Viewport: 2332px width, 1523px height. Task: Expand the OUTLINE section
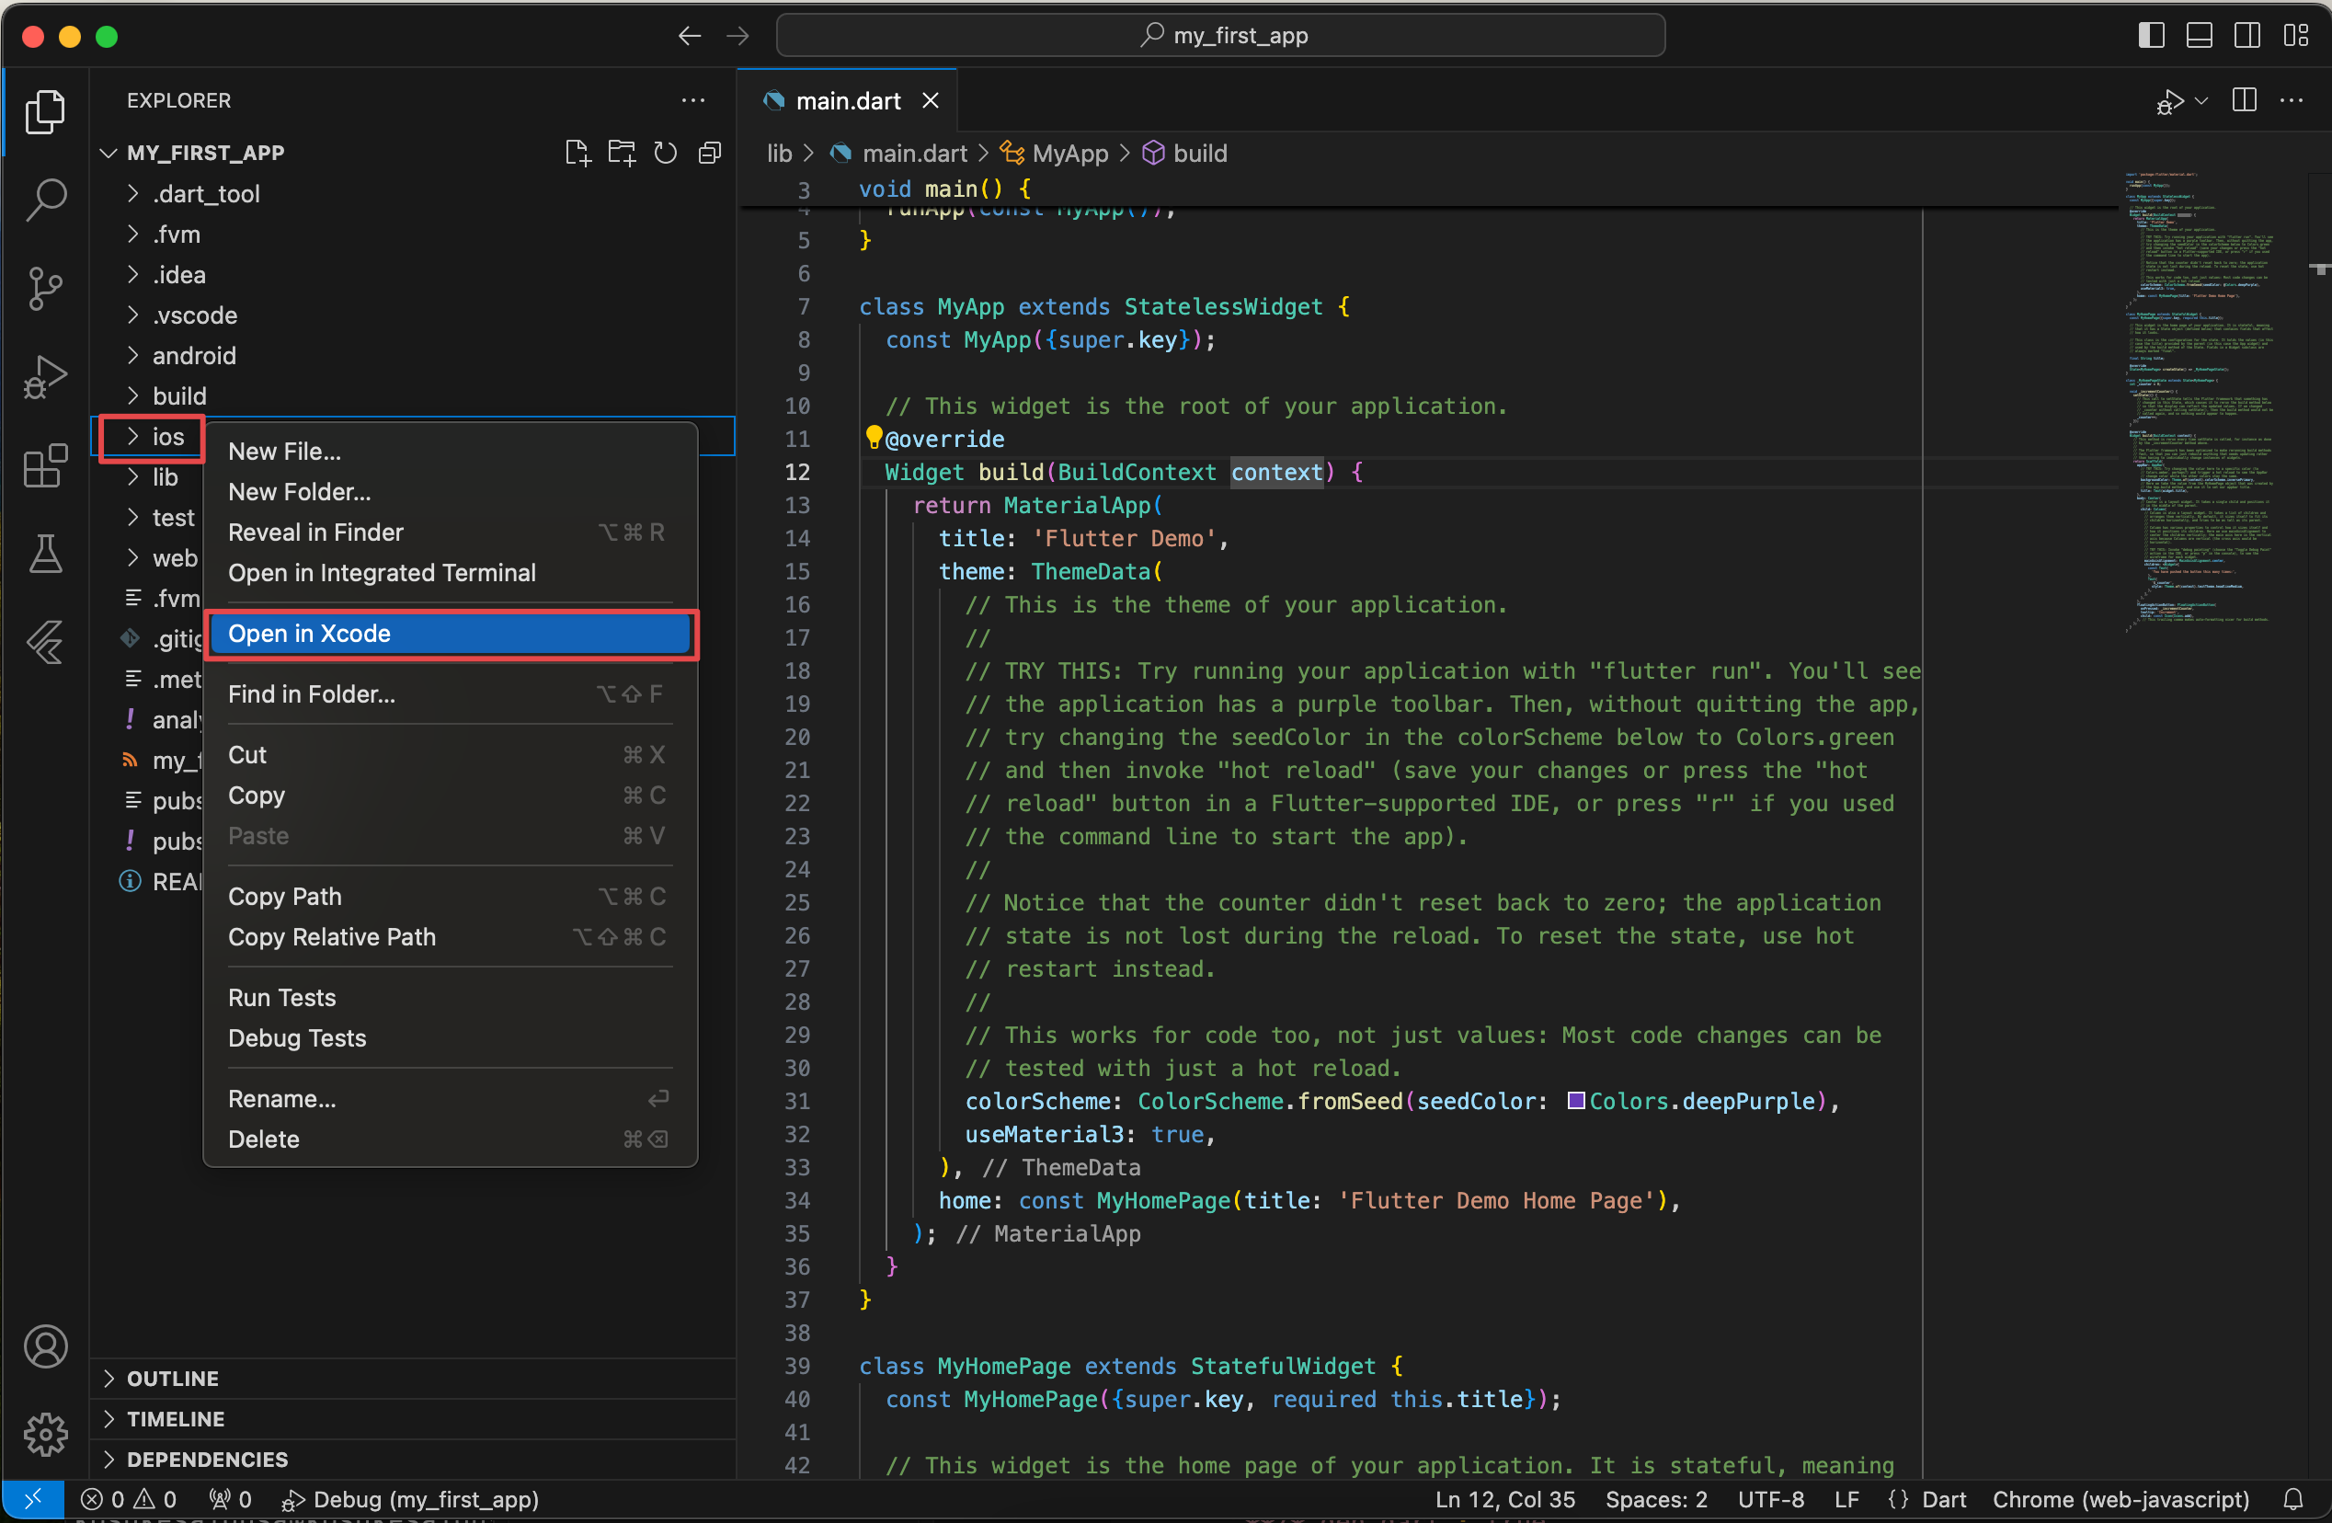(412, 1378)
